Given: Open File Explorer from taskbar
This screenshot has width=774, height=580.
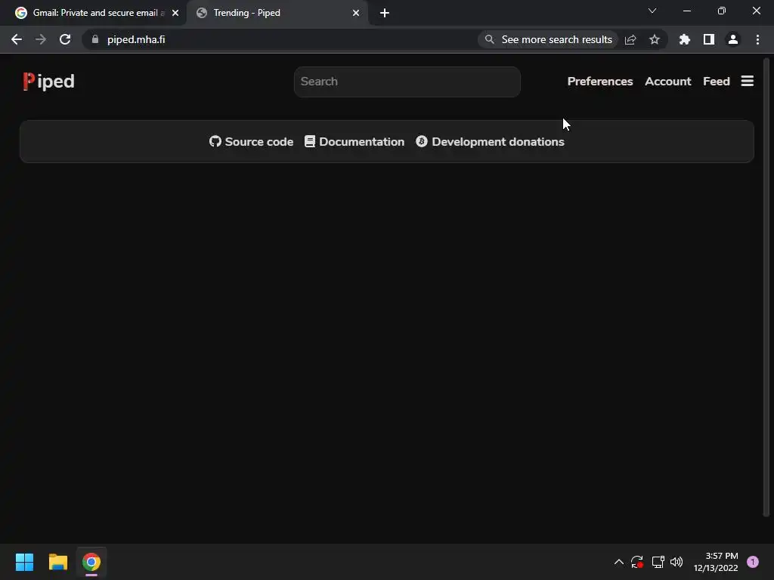Looking at the screenshot, I should pyautogui.click(x=57, y=562).
